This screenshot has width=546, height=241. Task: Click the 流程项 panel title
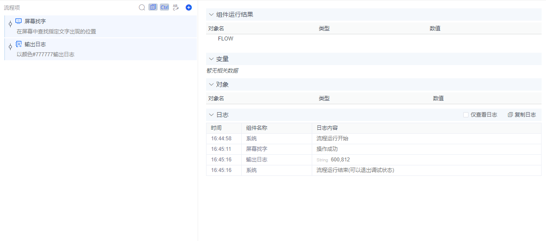click(x=12, y=7)
